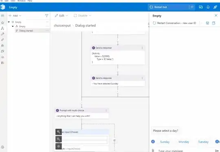The height and width of the screenshot is (152, 220).
Task: Click the rocket get-started icon in the header
Action: pos(215,7)
